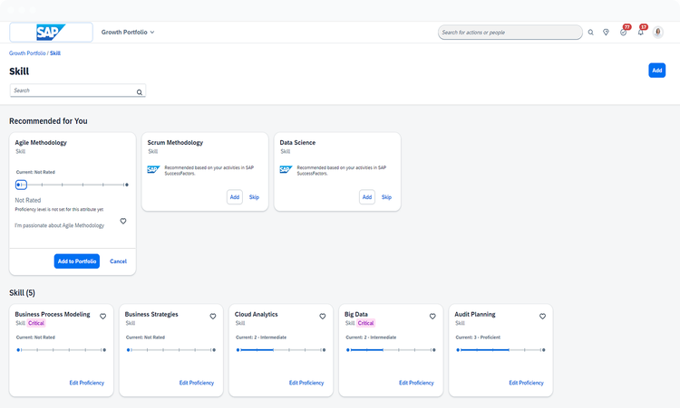Click the Audit Planning proficiency slider
This screenshot has width=680, height=408.
(x=500, y=350)
